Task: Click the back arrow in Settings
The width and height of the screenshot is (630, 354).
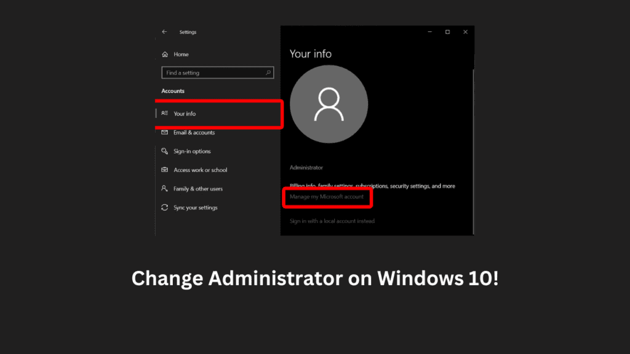Action: (164, 32)
